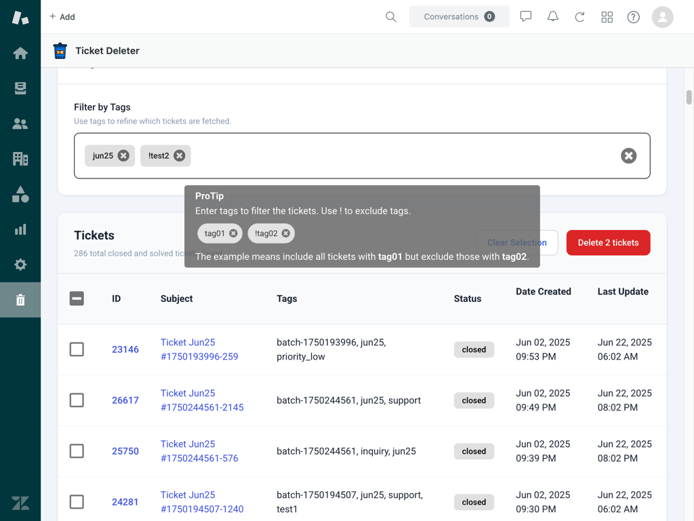Open Zendesk products grid icon
Viewport: 694px width, 521px height.
607,17
